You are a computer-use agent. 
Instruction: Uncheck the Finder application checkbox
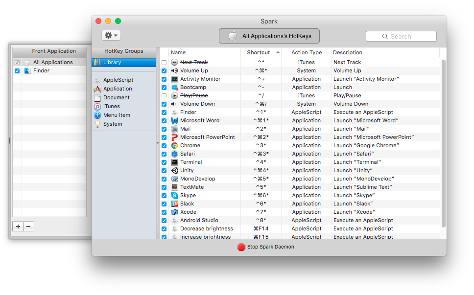pyautogui.click(x=17, y=71)
